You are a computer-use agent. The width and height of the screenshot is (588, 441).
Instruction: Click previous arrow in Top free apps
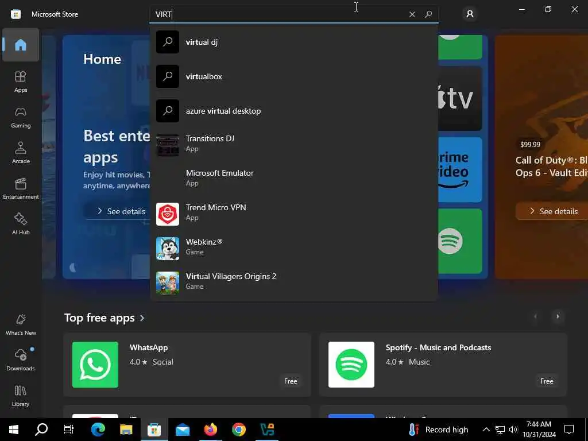(x=536, y=316)
